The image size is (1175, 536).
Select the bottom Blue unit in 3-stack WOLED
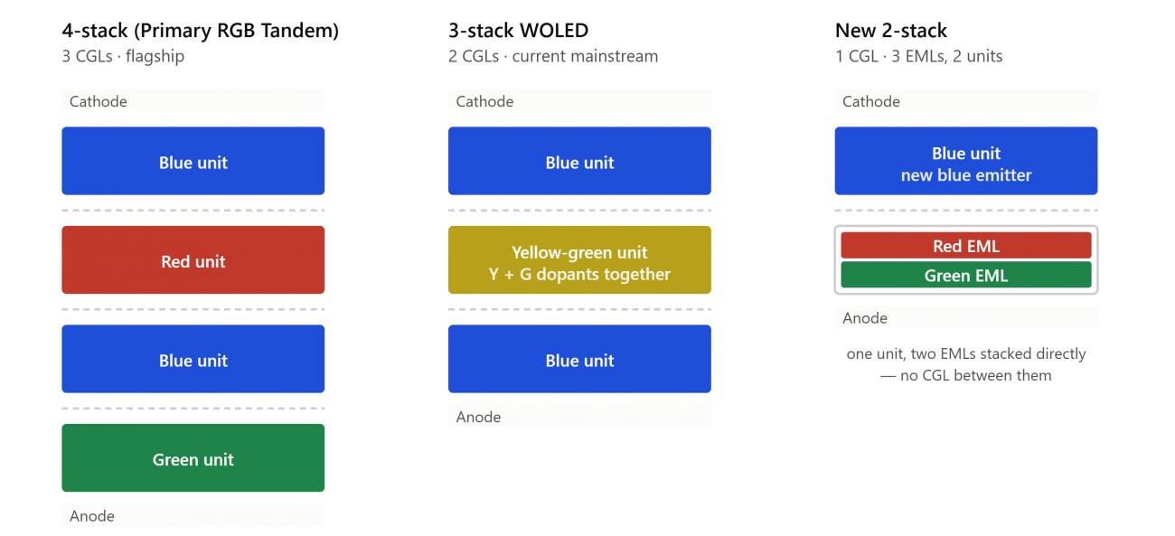[x=579, y=359]
